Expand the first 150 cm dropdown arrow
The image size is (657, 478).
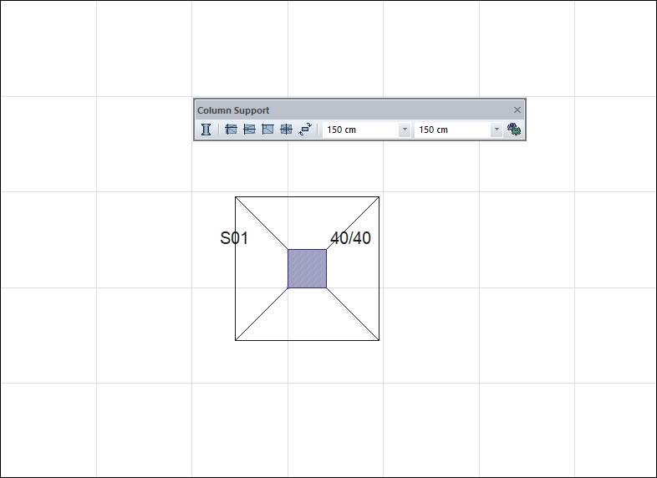click(x=405, y=130)
